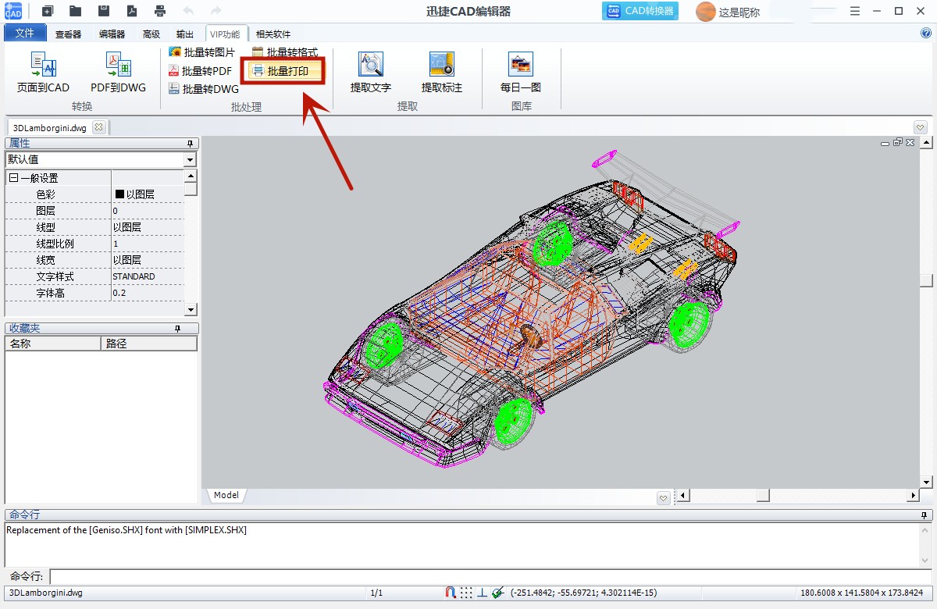
Task: Collapse the 一般设置 section
Action: (x=13, y=178)
